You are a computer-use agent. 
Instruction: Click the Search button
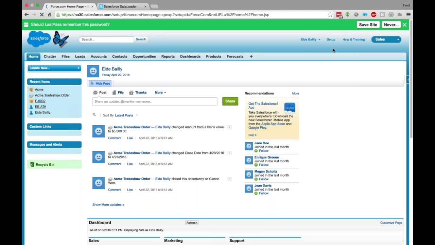141,39
